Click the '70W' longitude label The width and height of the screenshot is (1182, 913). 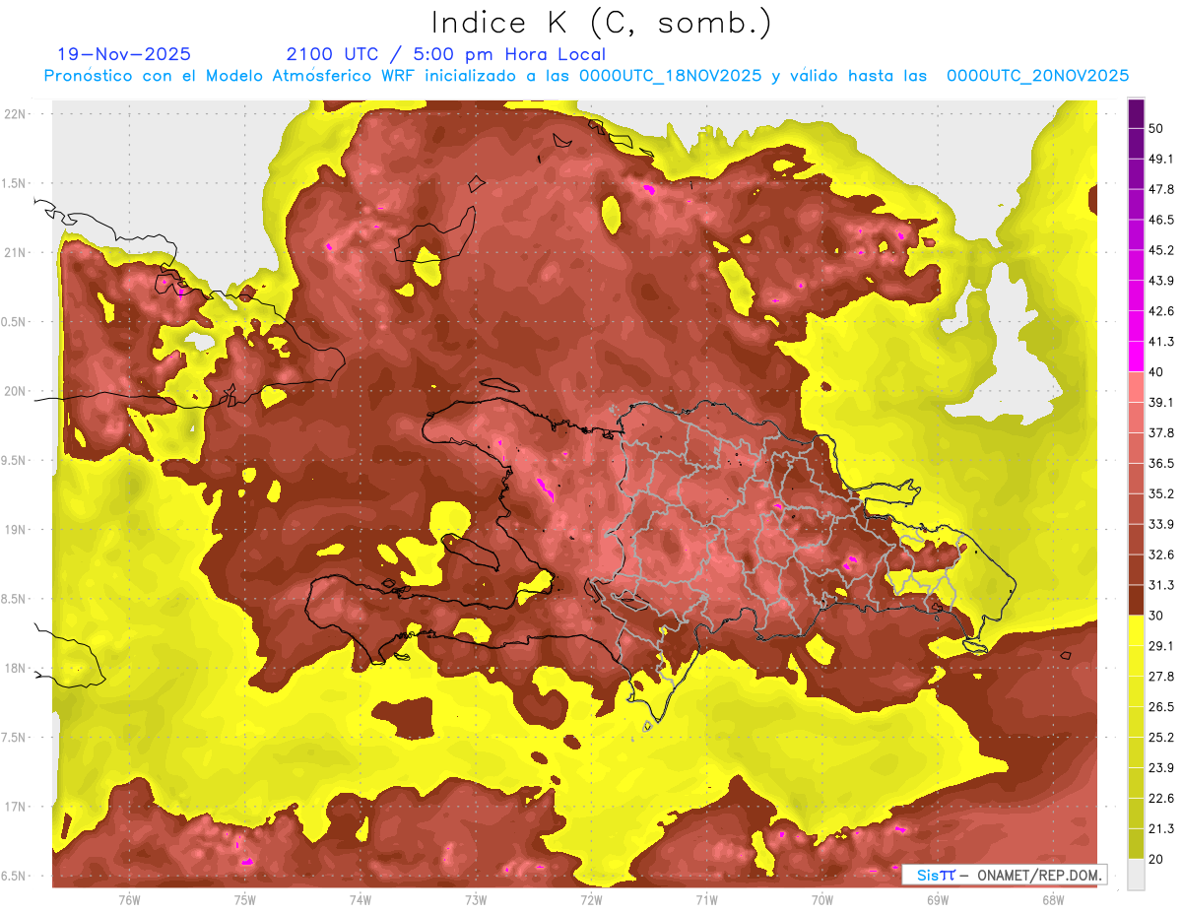822,900
